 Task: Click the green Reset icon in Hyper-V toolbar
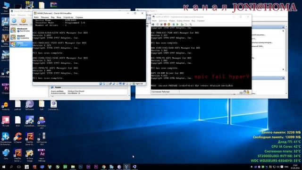coord(177,25)
